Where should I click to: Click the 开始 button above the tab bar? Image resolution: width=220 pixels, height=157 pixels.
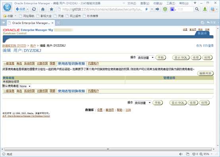(x=161, y=58)
